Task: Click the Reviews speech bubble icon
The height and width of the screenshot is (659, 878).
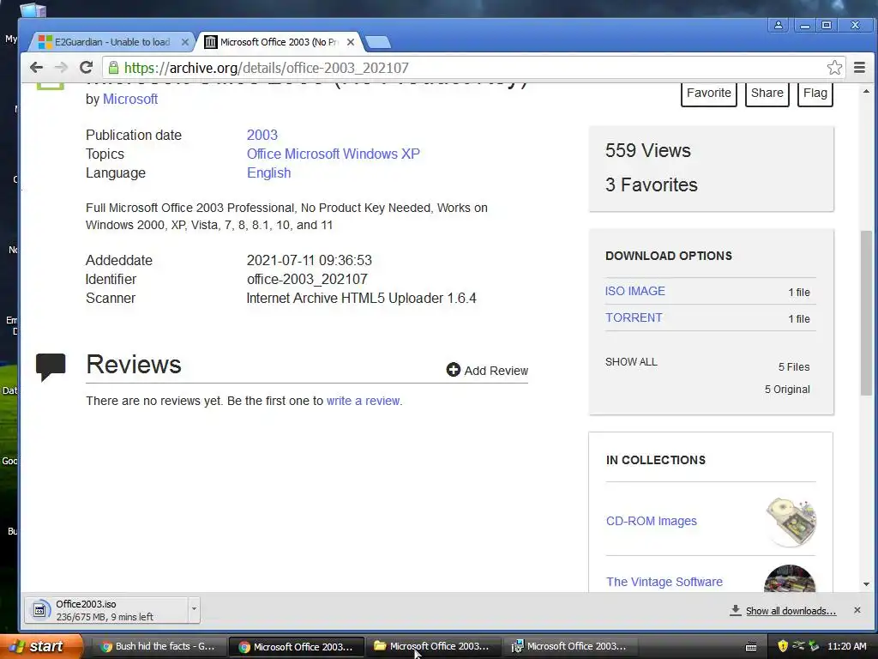Action: (x=51, y=367)
